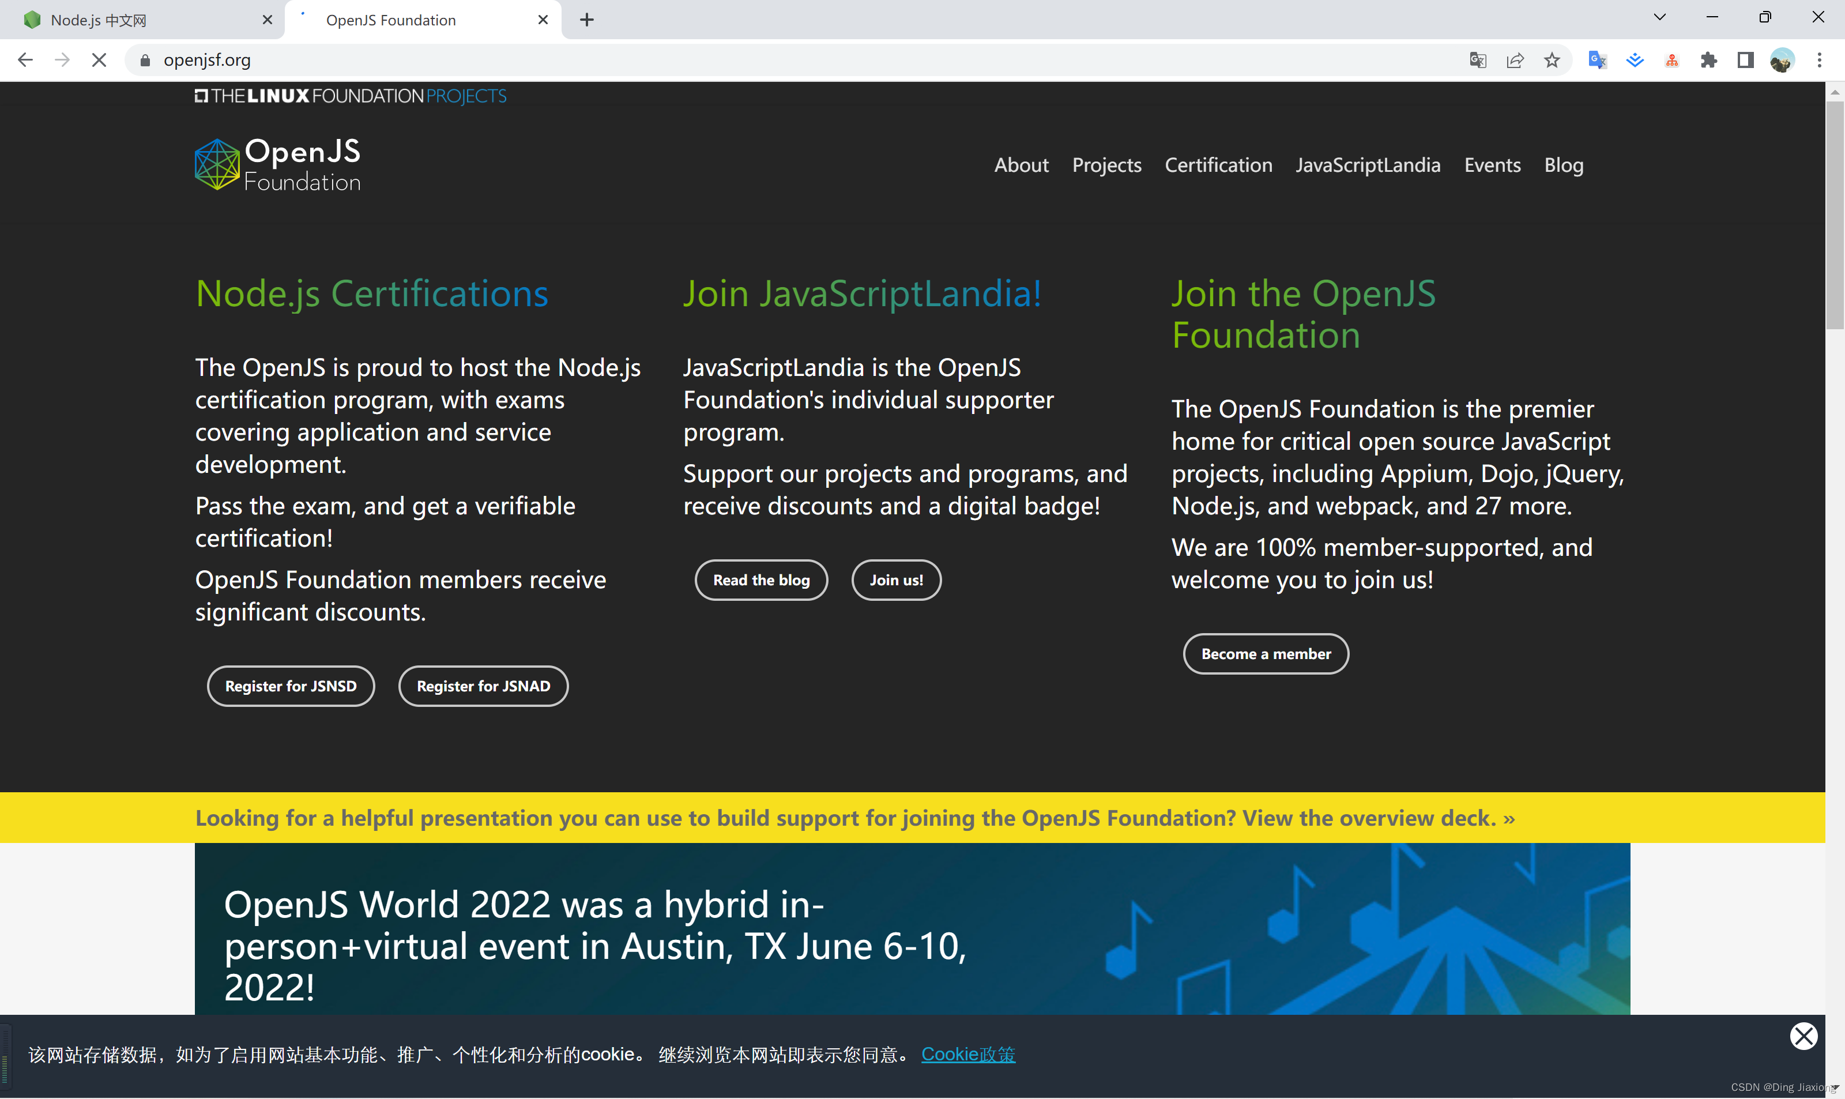Click the Join JavaScriptLandia! heading

pos(862,293)
